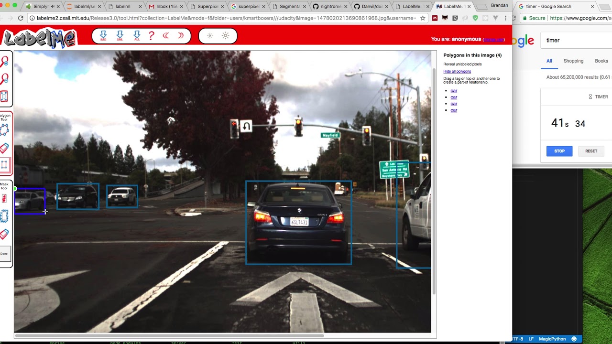Viewport: 612px width, 344px height.
Task: Switch to the nightrome GitHub tab
Action: [x=330, y=7]
